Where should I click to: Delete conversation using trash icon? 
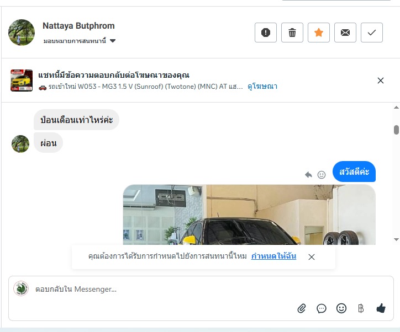point(292,33)
